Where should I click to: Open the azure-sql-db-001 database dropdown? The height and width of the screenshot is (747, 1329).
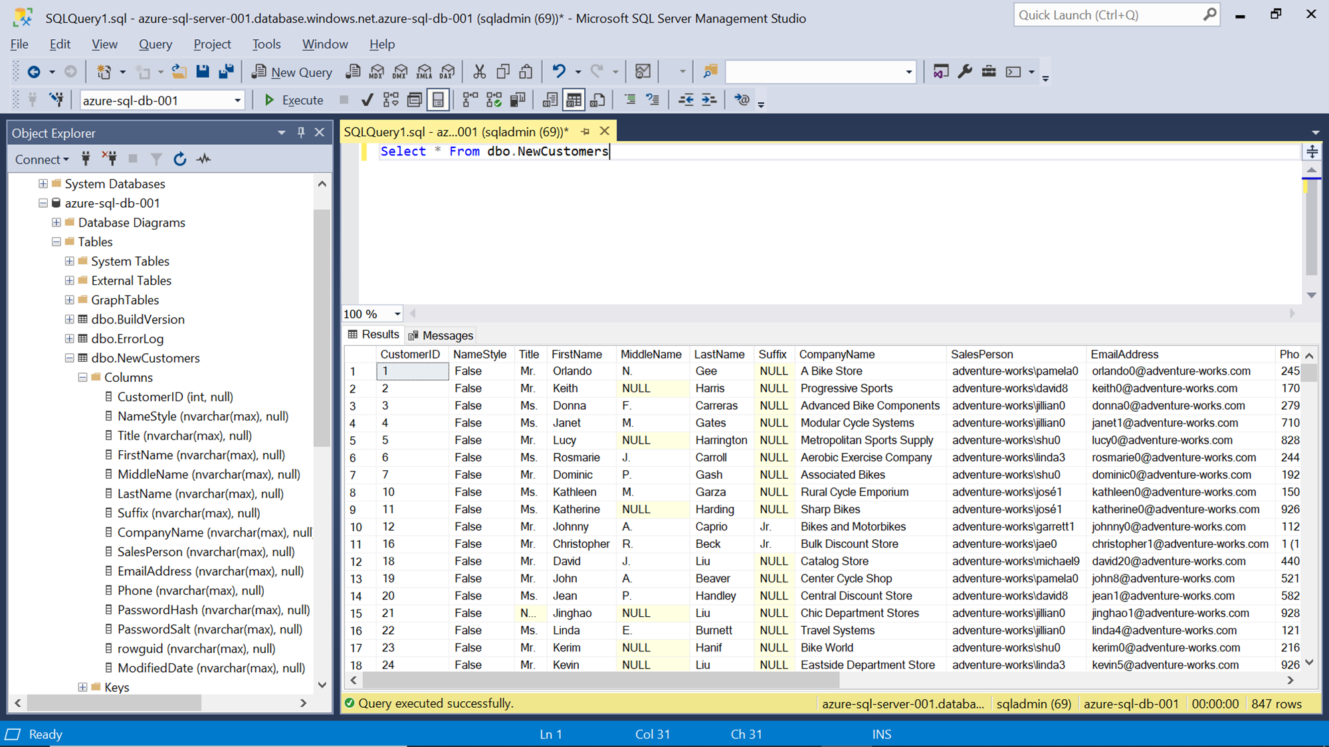(237, 101)
